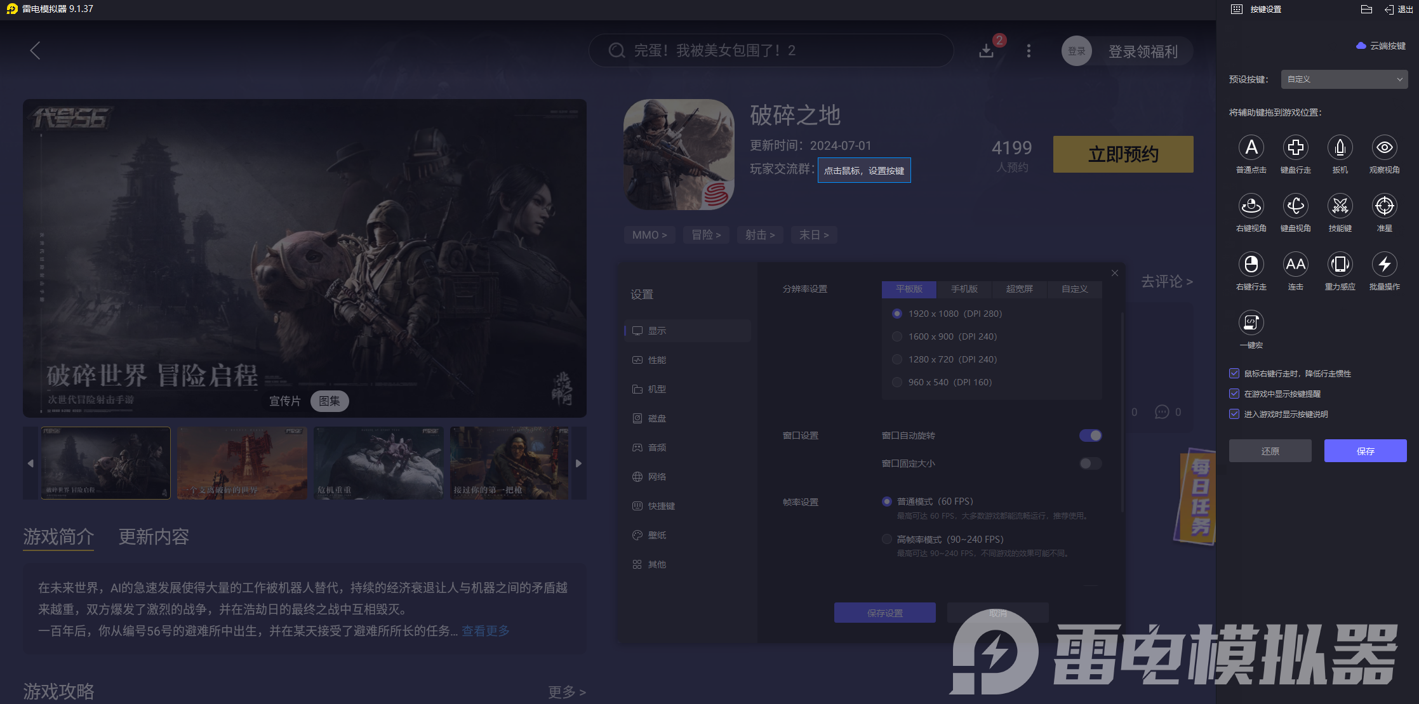Select the 准星 crosshair icon
The height and width of the screenshot is (704, 1419).
[x=1384, y=206]
